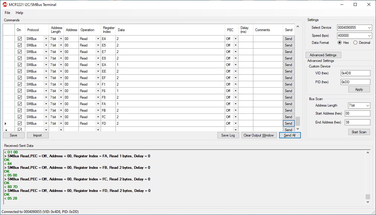Click the Delay (ms) cell in F9 row
Viewport: 376px width, 215px height.
coord(246,97)
